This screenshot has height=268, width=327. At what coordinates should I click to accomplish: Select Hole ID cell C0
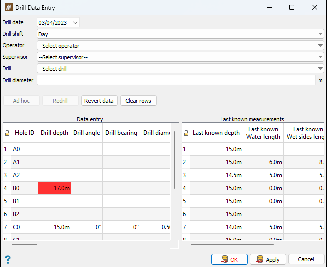(x=24, y=227)
